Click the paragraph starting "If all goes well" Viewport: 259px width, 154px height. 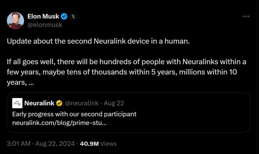click(x=126, y=72)
